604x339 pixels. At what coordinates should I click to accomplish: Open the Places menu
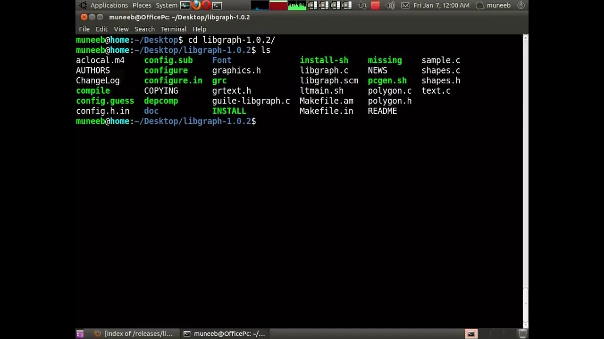coord(142,5)
